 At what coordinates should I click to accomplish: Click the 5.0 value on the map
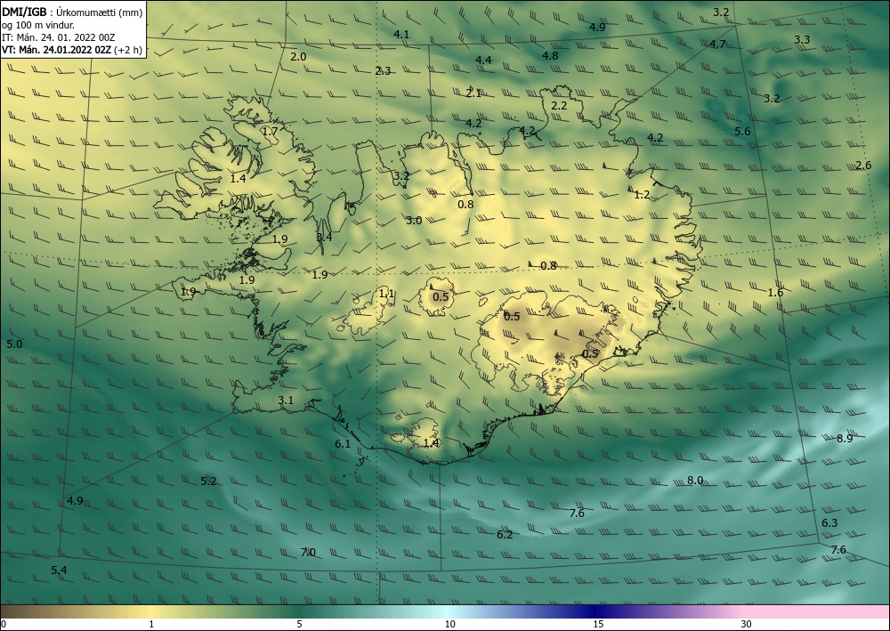[x=14, y=344]
